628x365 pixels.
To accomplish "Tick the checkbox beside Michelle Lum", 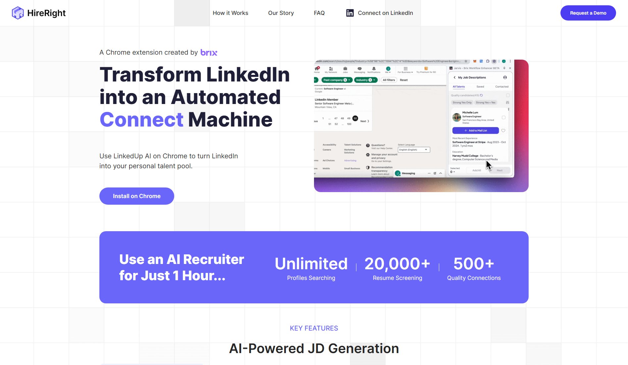I will coord(503,118).
